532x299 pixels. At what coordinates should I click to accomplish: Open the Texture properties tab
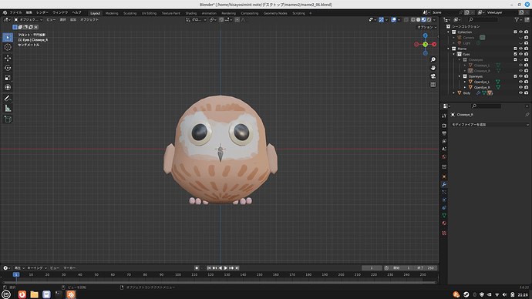pos(444,233)
